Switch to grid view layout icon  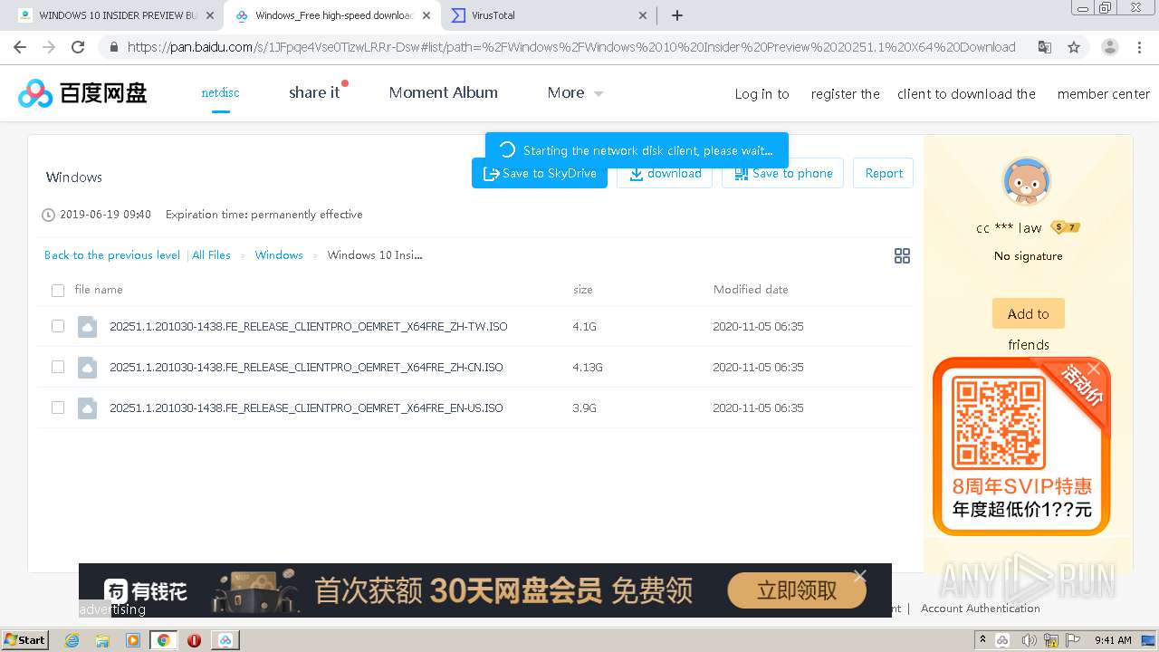[902, 256]
